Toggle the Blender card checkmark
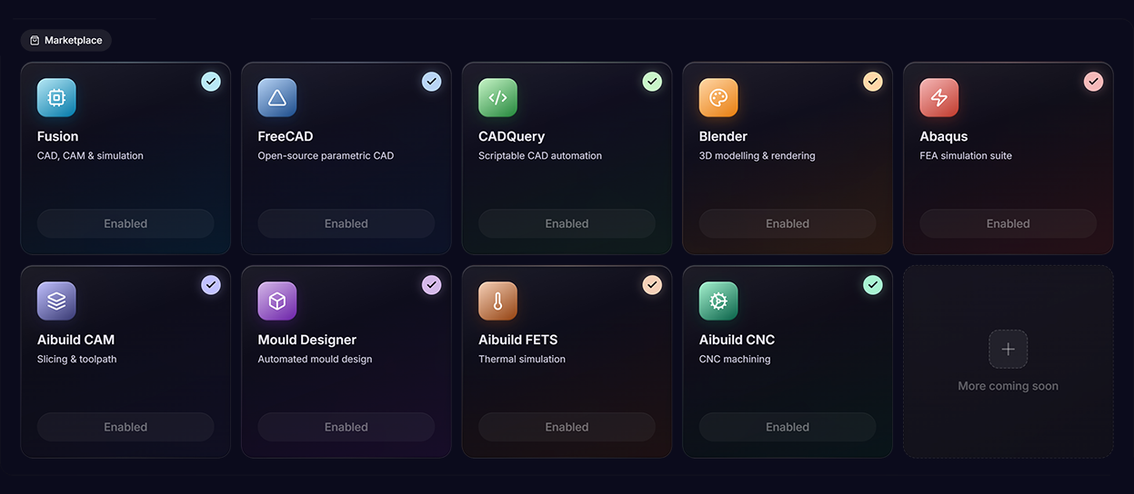Screen dimensions: 1134x494 click(x=873, y=82)
